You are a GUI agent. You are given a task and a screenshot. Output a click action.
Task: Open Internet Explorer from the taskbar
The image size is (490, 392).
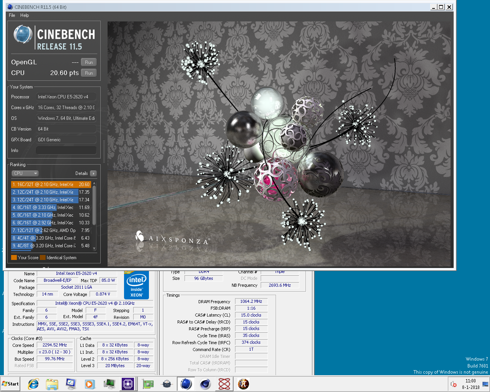coord(34,384)
